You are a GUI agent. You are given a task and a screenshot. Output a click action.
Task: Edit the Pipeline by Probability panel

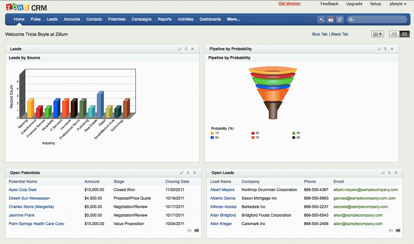pos(379,49)
